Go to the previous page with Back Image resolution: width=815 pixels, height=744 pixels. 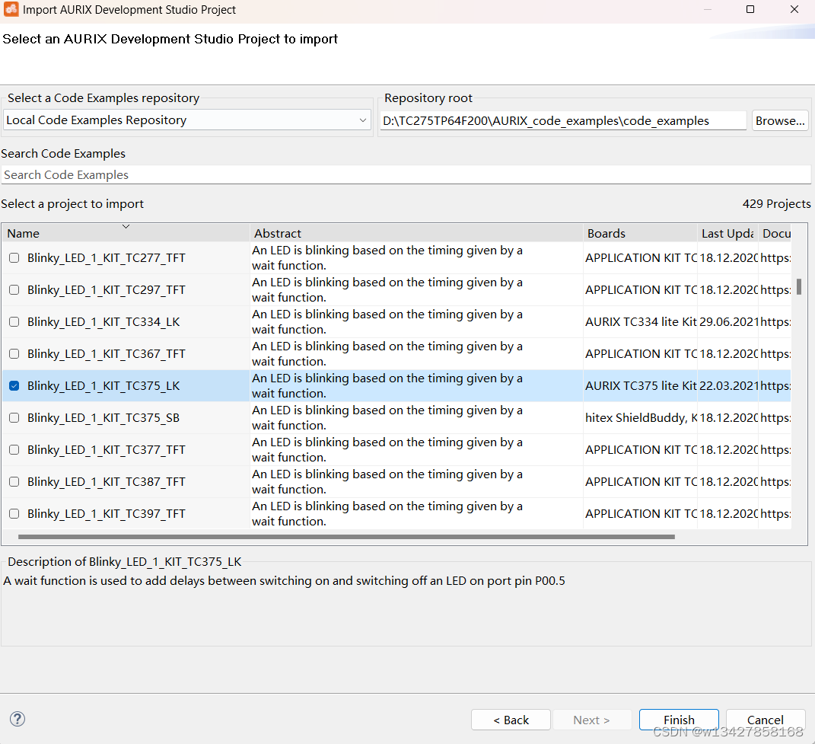pos(511,720)
